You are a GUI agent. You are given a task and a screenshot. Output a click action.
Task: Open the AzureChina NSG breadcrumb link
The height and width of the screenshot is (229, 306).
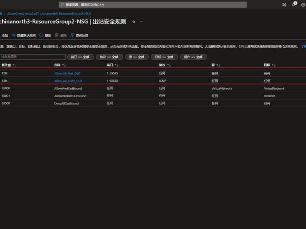coord(49,14)
